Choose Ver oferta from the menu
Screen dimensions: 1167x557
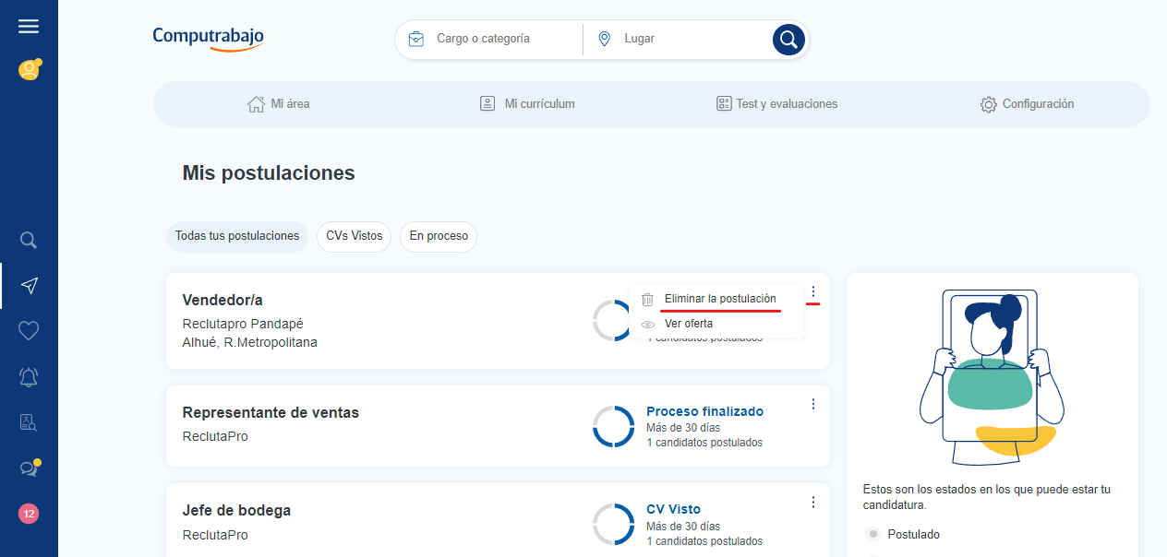coord(688,324)
